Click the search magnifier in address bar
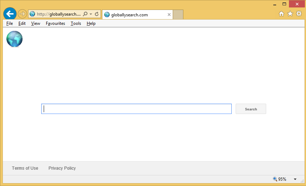 pyautogui.click(x=85, y=14)
